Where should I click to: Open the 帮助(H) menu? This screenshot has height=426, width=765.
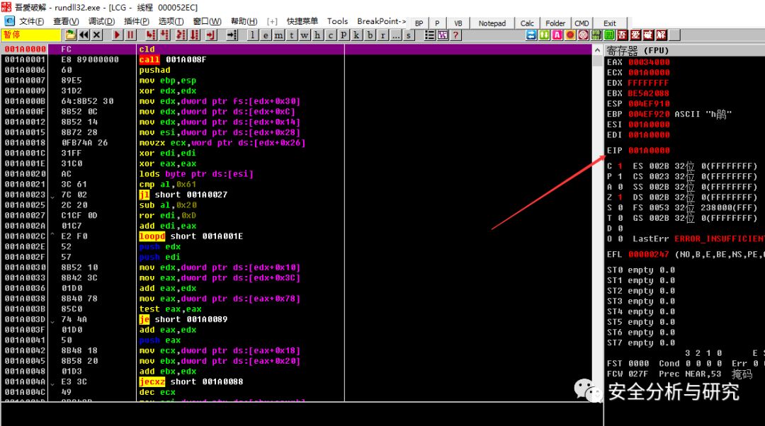click(x=244, y=21)
